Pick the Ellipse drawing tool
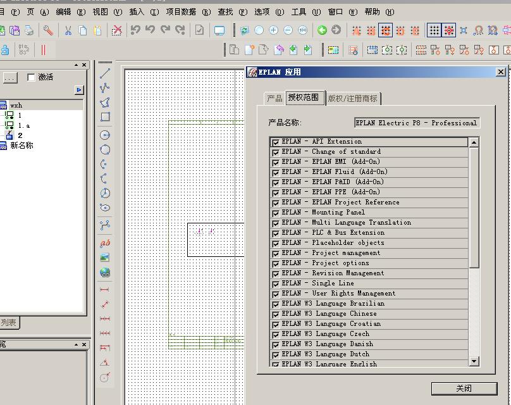 (x=105, y=208)
